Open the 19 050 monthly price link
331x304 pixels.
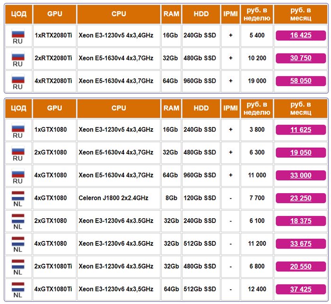tap(301, 152)
